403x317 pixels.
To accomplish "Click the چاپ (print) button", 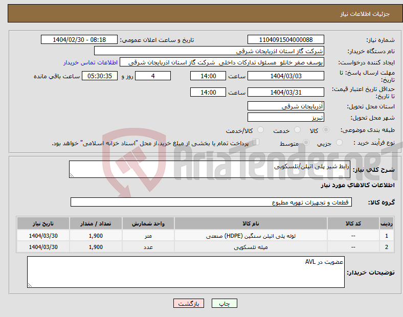I will coord(224,303).
